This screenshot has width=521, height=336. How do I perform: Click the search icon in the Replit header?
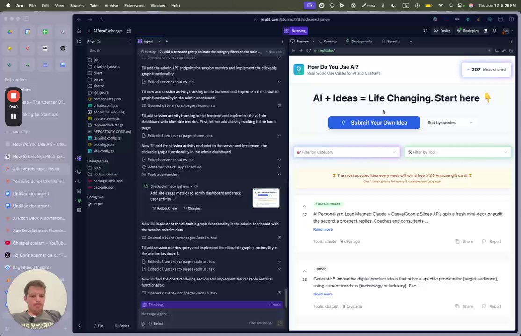click(x=426, y=31)
